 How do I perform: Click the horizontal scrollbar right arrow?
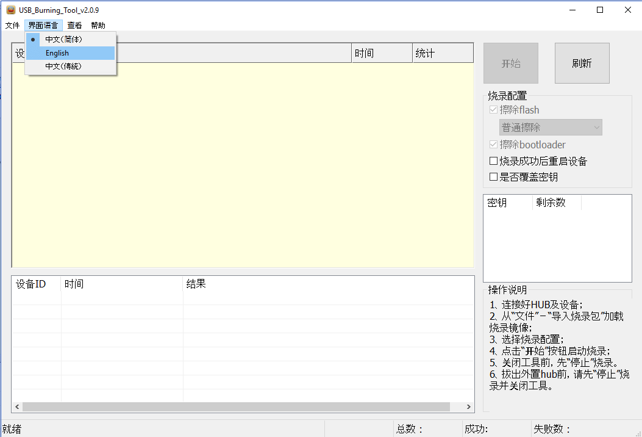(468, 406)
